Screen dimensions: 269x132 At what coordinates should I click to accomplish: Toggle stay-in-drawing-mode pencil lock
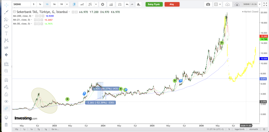6,87
